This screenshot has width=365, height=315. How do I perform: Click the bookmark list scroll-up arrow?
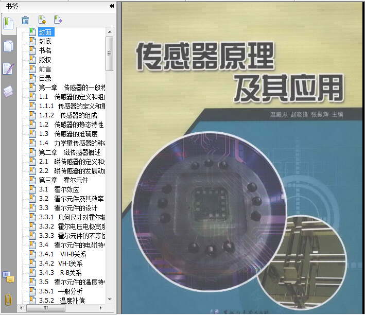pyautogui.click(x=110, y=31)
